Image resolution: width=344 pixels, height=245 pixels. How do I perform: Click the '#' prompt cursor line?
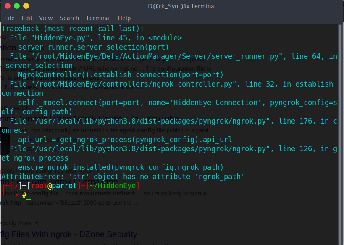click(x=24, y=195)
